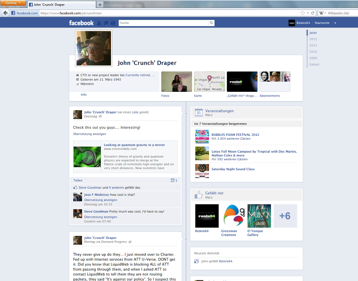This screenshot has height=281, width=358.
Task: Open Dienstag timestamp on first post
Action: [x=90, y=117]
